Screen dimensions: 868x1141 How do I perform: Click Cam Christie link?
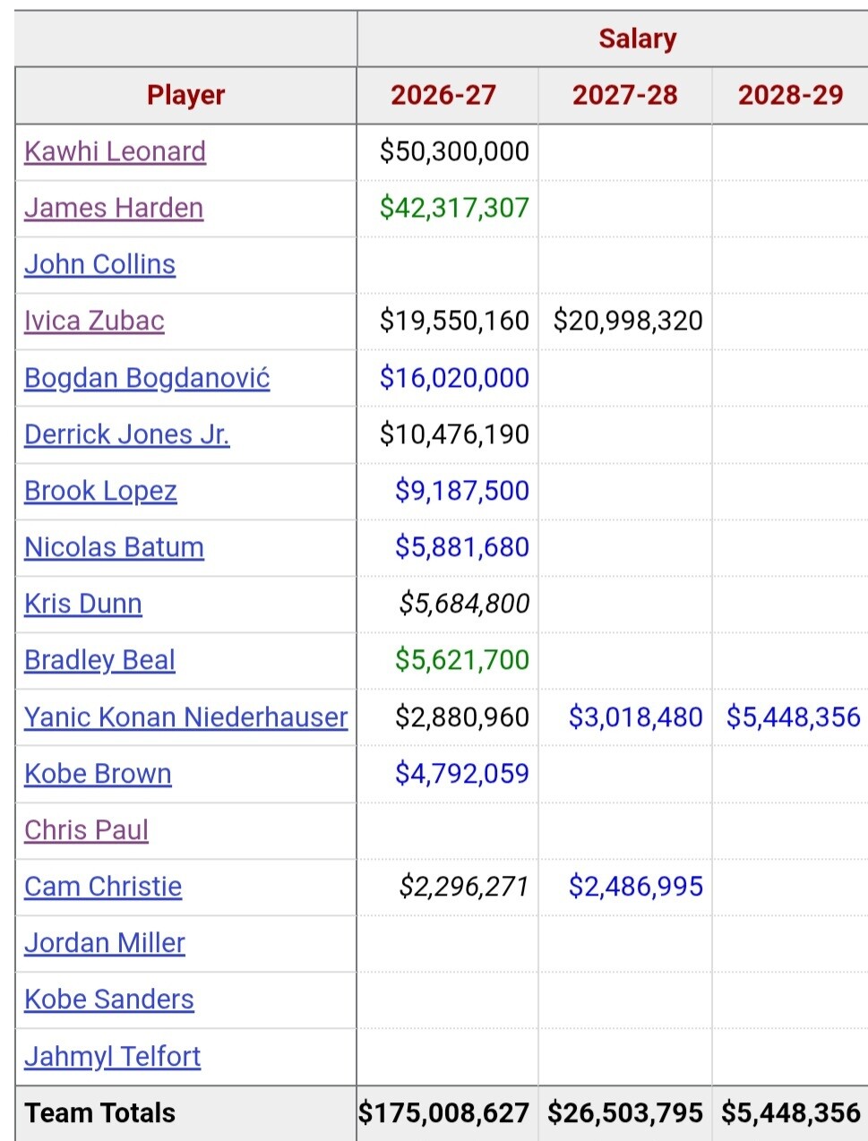pos(103,887)
